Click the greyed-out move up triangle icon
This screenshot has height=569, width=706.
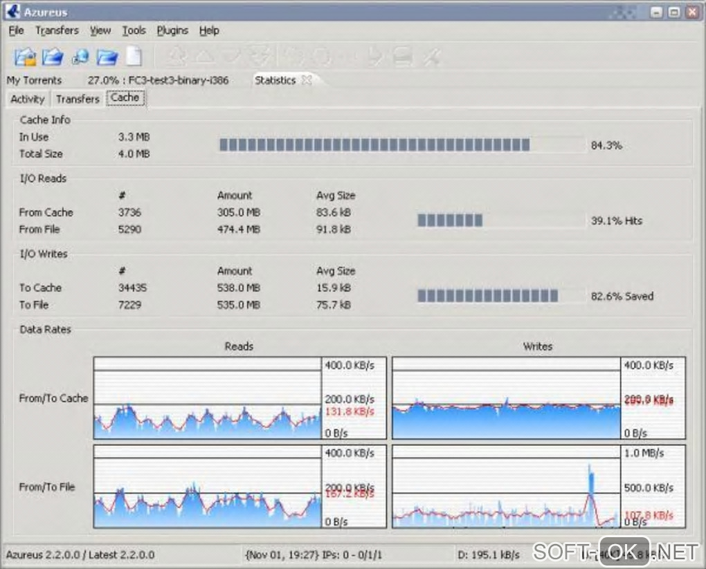click(x=205, y=57)
